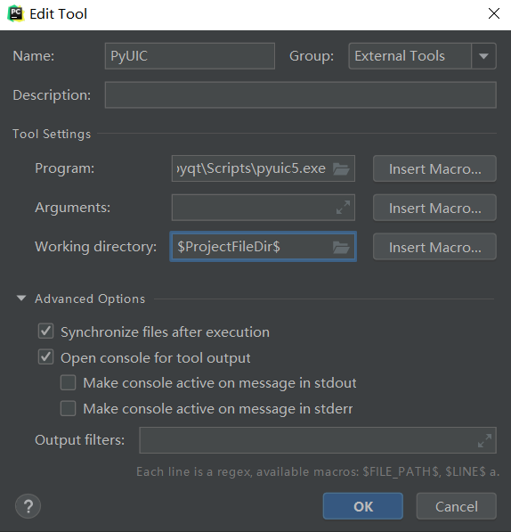Insert Macro for Arguments field
Image resolution: width=511 pixels, height=532 pixels.
[x=434, y=208]
